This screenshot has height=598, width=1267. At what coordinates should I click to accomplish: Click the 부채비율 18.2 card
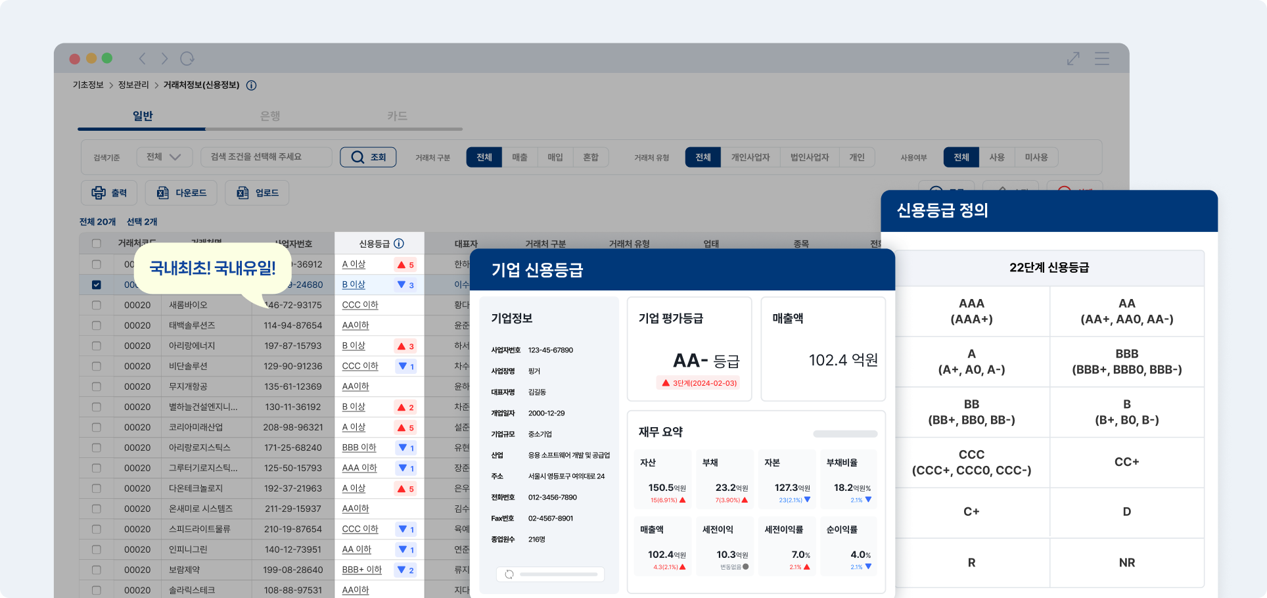click(849, 480)
